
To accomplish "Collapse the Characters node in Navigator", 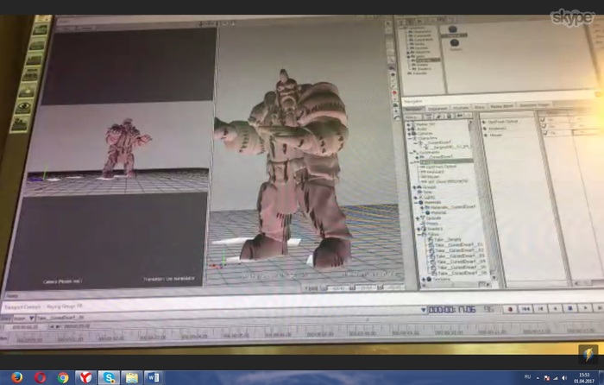I will point(411,138).
